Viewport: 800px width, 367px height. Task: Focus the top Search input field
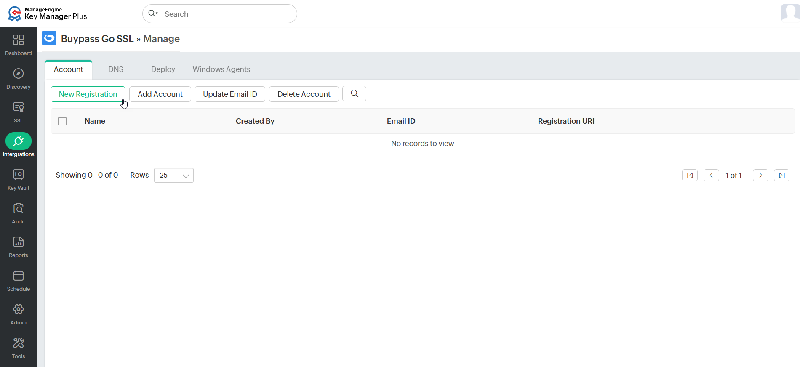pos(220,14)
